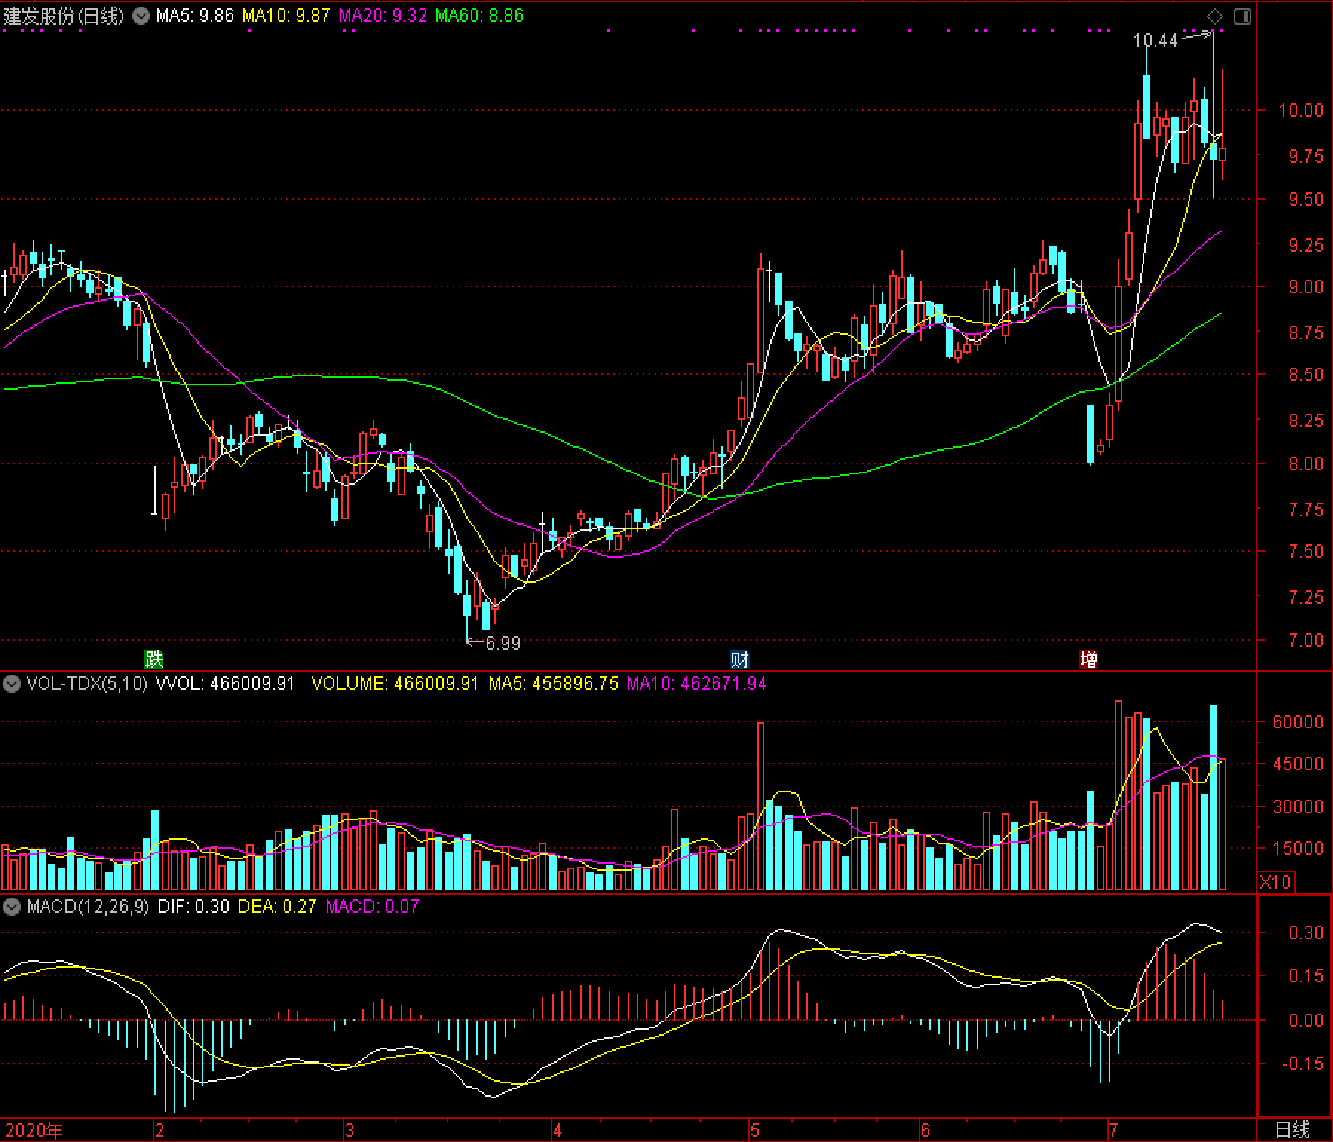The width and height of the screenshot is (1333, 1142).
Task: Click the 建发股份(日线) chart title
Action: tap(64, 16)
